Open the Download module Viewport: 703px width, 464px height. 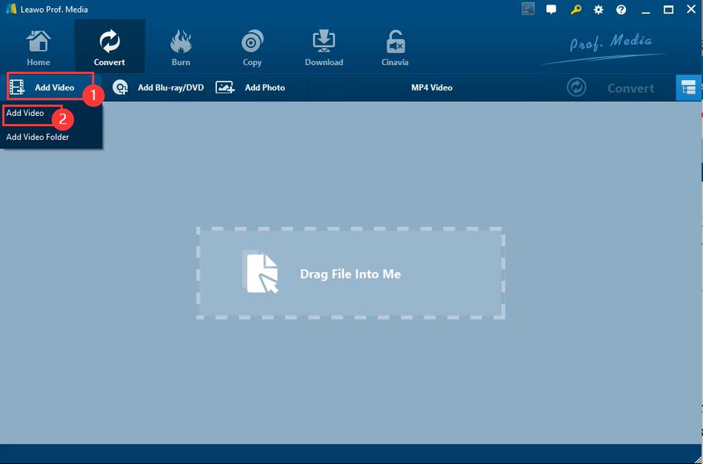tap(324, 47)
